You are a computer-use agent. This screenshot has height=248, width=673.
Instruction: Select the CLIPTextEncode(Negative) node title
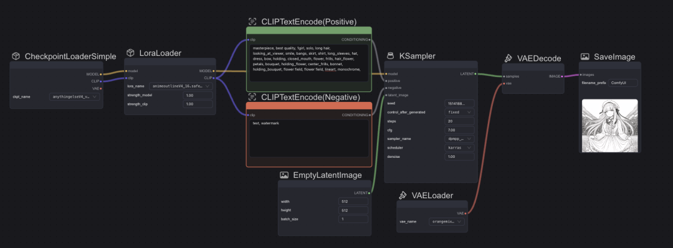tap(310, 97)
